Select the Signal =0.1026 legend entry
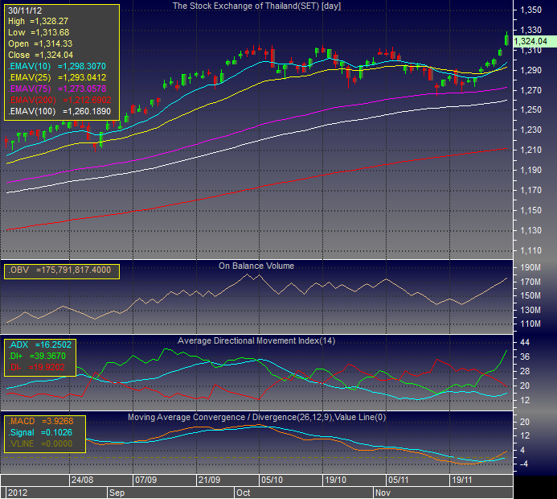Viewport: 557px width, 499px height. (40, 432)
